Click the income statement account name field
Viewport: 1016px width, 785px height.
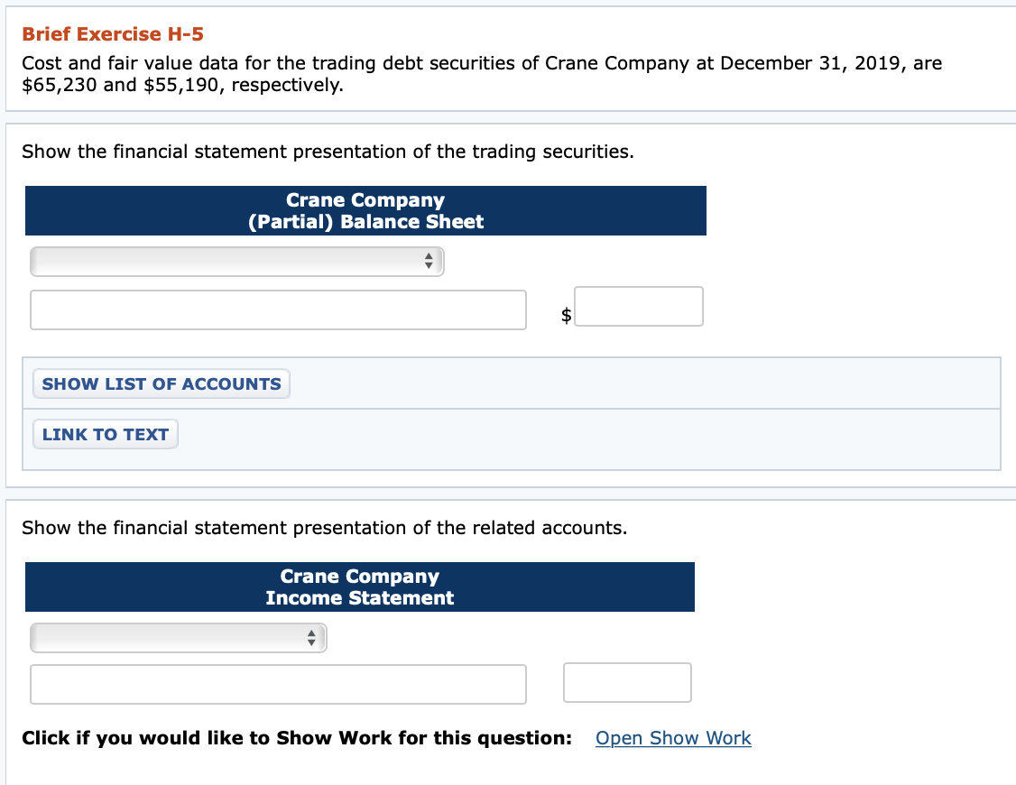coord(278,684)
